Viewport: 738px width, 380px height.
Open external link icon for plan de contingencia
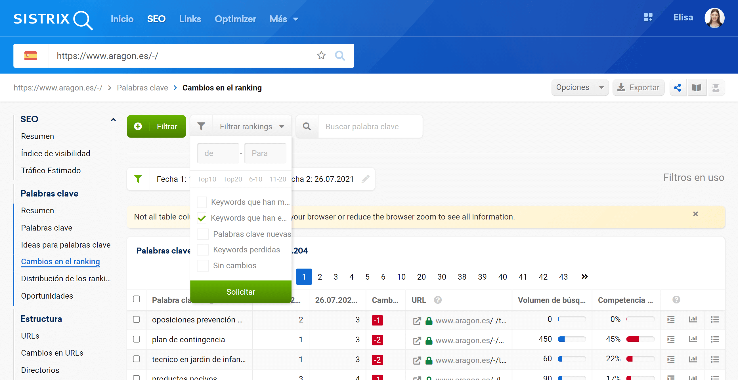click(417, 340)
